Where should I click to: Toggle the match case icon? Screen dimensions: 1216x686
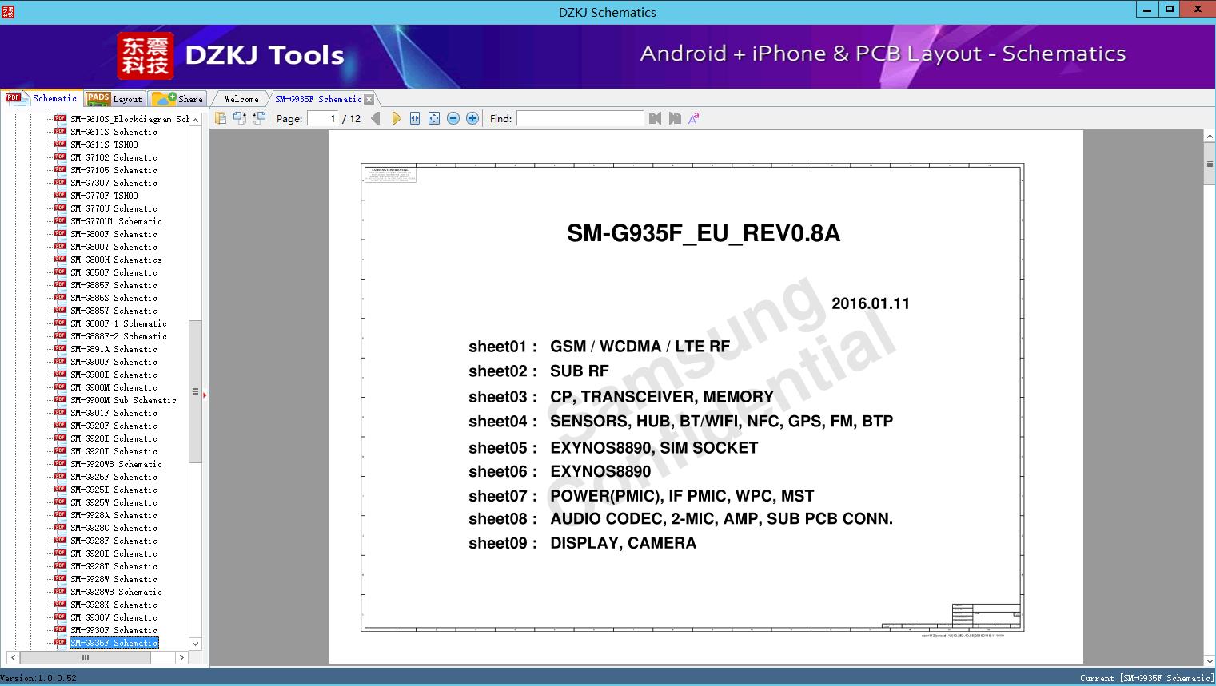point(694,118)
